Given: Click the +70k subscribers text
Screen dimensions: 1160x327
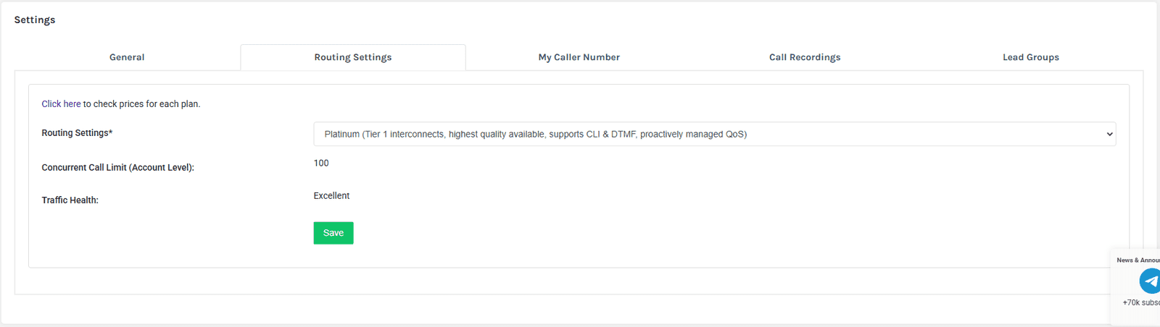Looking at the screenshot, I should pos(1141,302).
